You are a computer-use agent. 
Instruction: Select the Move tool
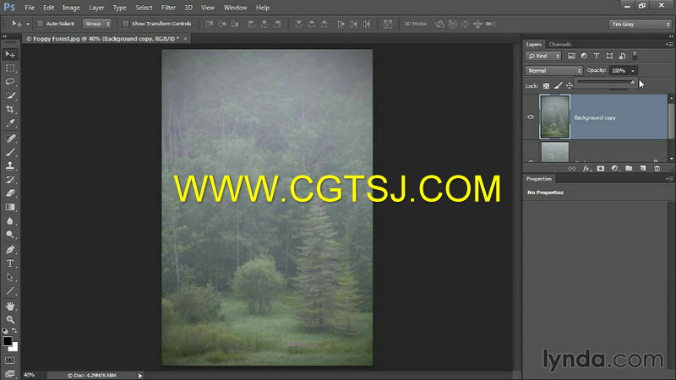coord(10,54)
